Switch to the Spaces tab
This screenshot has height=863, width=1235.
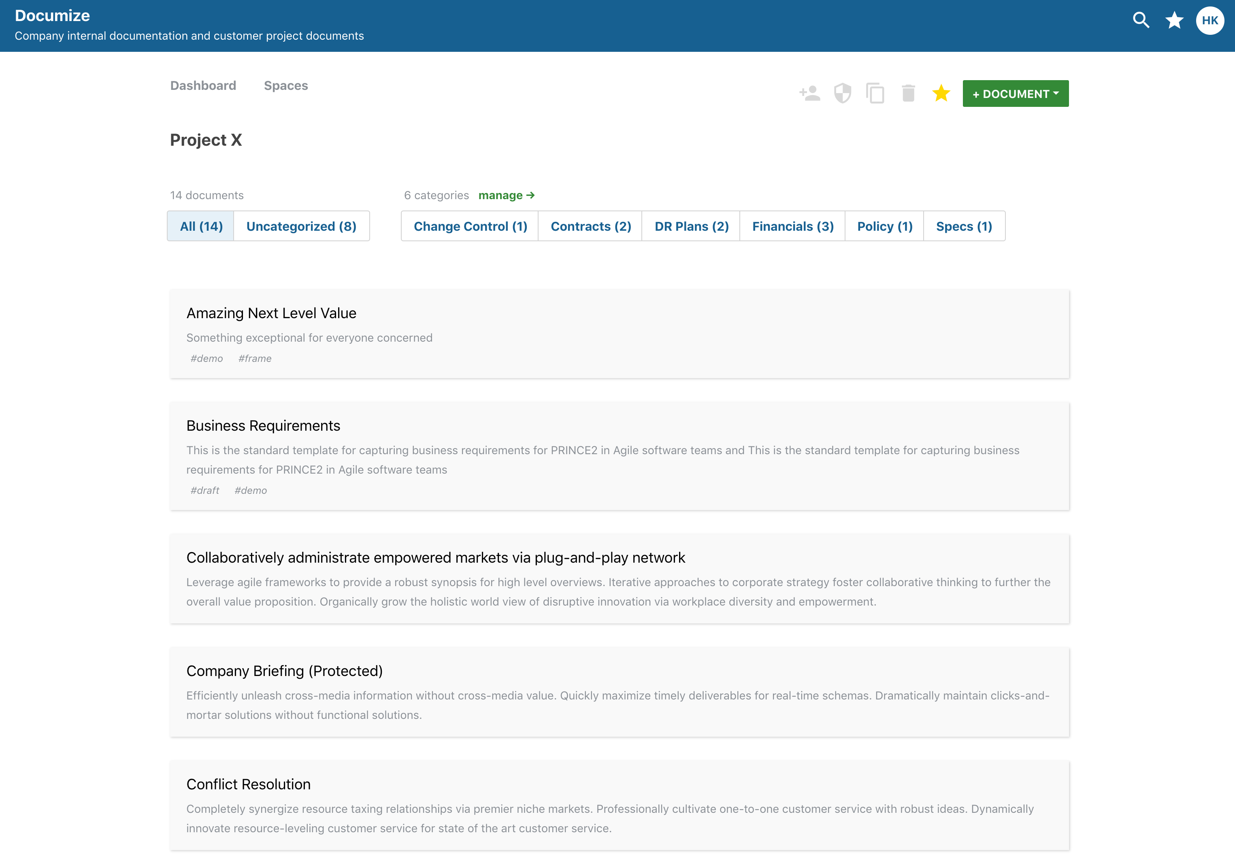(285, 85)
